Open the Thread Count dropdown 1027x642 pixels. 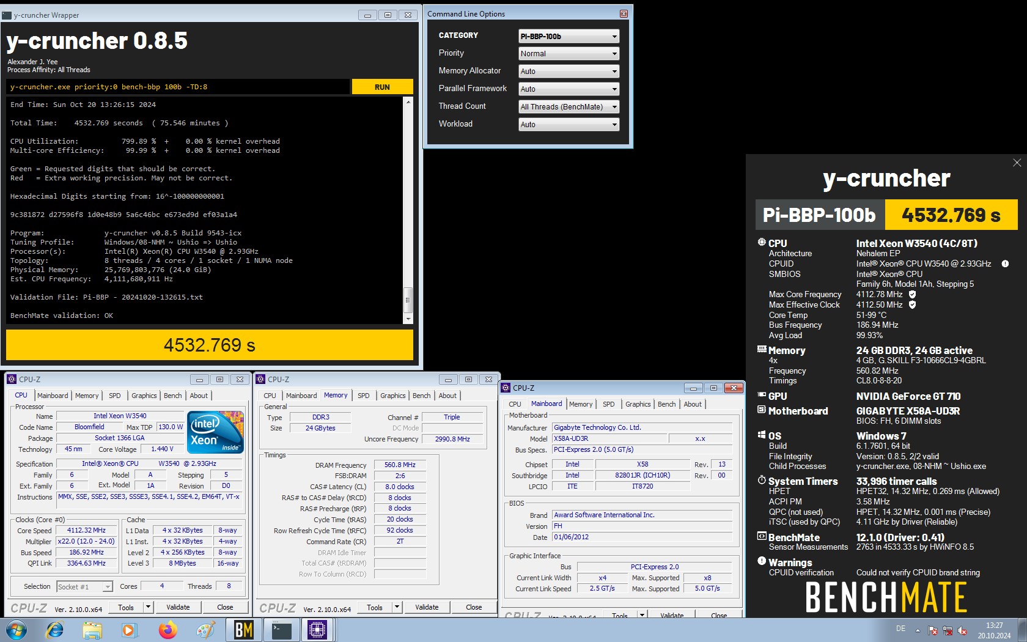click(569, 107)
